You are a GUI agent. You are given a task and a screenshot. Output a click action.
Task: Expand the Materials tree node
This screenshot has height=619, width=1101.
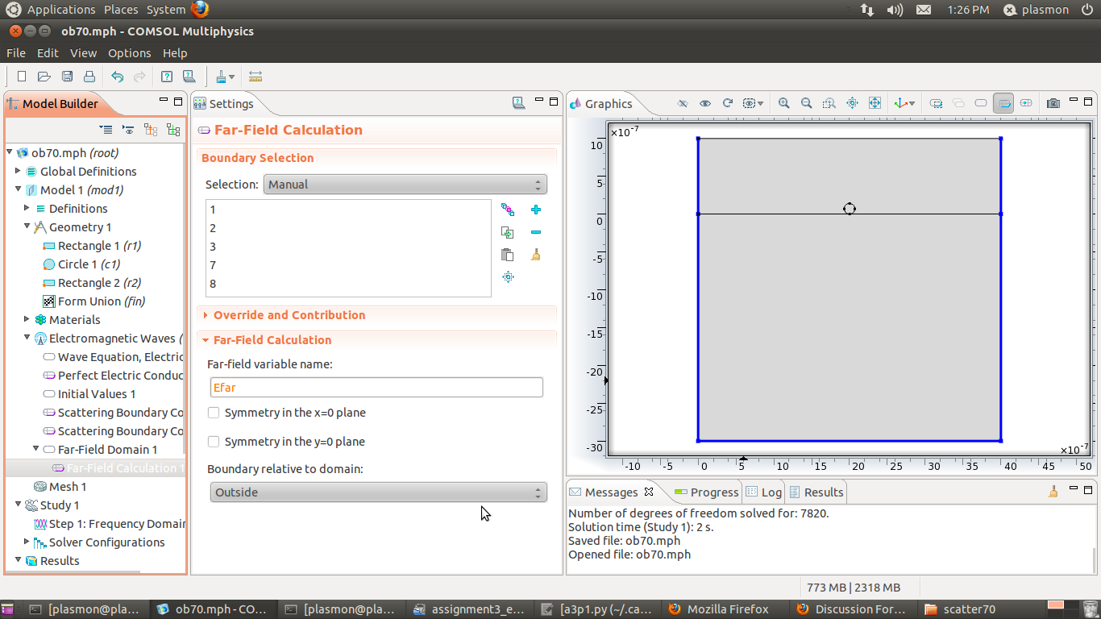tap(27, 320)
